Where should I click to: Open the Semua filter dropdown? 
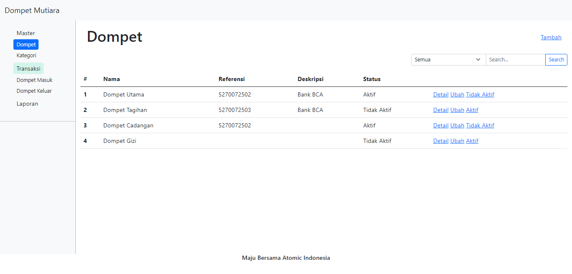[448, 60]
